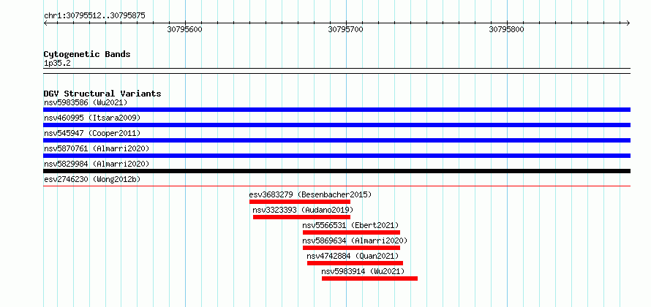Image resolution: width=651 pixels, height=307 pixels.
Task: Click the left arrowhead of the ruler
Action: [x=45, y=23]
